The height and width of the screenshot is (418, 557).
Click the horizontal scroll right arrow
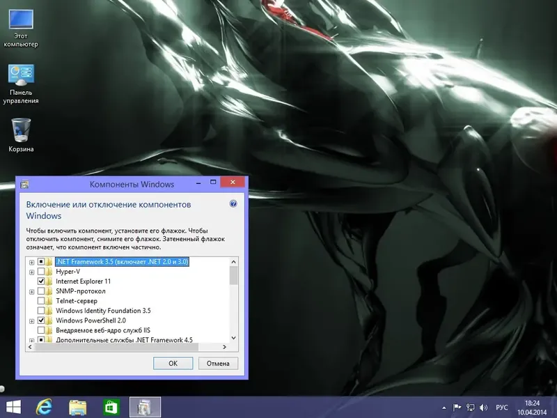click(x=224, y=347)
